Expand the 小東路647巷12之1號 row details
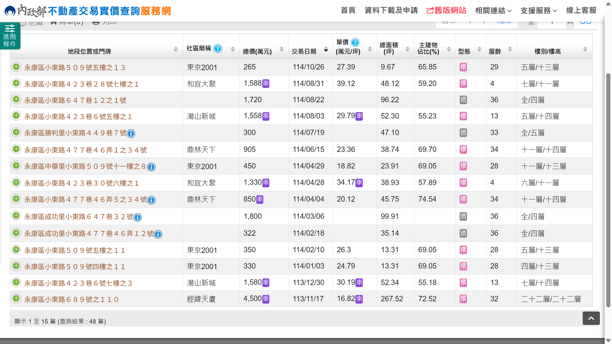The height and width of the screenshot is (344, 612). pos(16,99)
